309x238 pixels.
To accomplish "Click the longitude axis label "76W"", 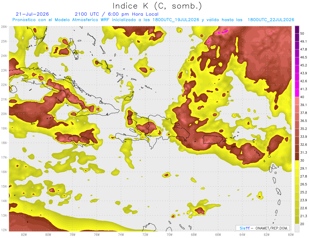I will click(x=97, y=235).
